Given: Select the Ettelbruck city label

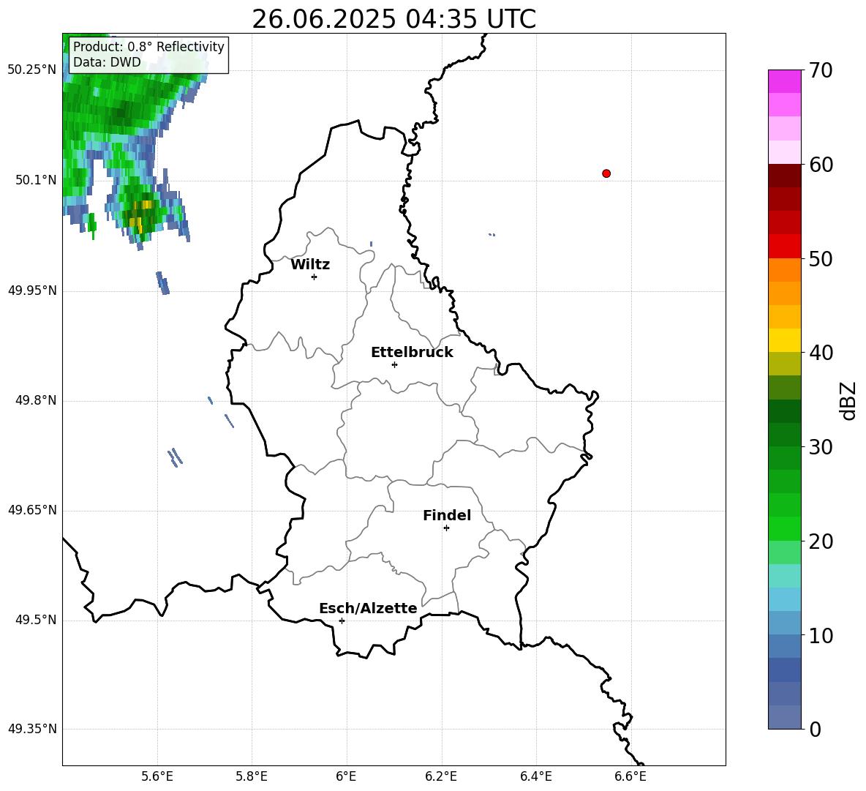Looking at the screenshot, I should pyautogui.click(x=412, y=353).
